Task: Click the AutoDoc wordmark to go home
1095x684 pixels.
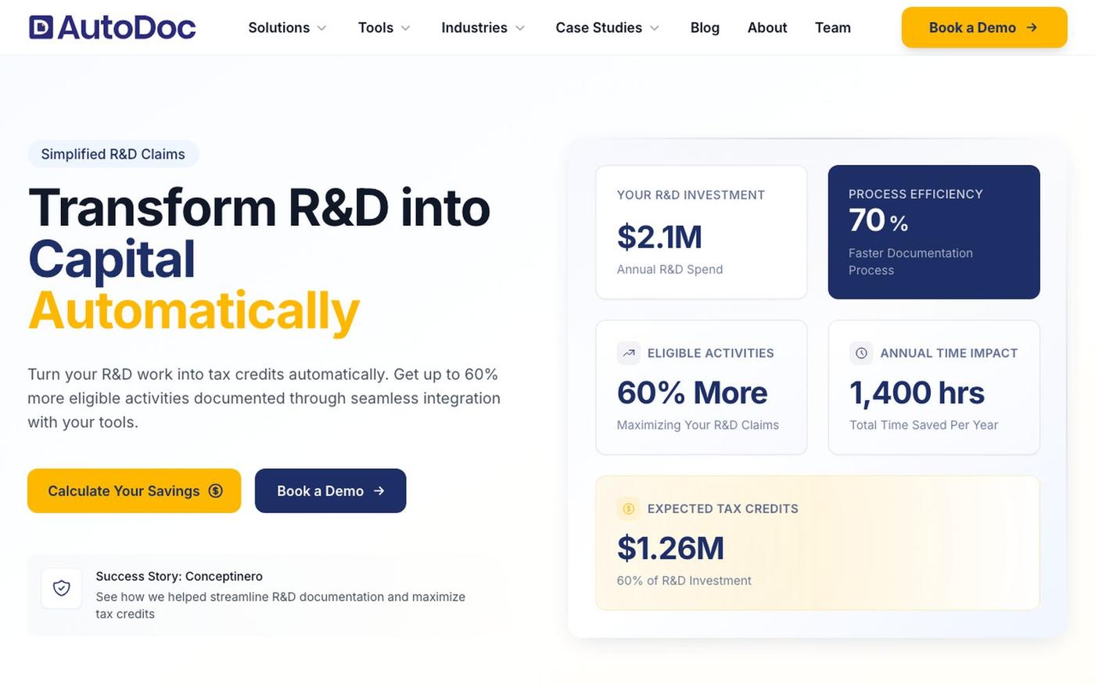Action: [x=126, y=27]
